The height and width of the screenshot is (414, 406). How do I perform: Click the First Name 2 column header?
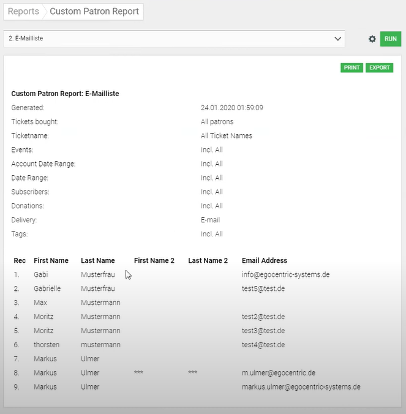(154, 260)
